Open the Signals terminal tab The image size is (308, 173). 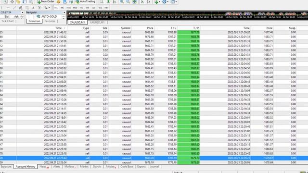[97, 167]
